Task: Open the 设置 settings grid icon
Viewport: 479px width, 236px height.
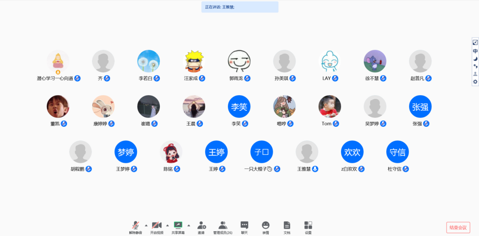Action: 308,226
